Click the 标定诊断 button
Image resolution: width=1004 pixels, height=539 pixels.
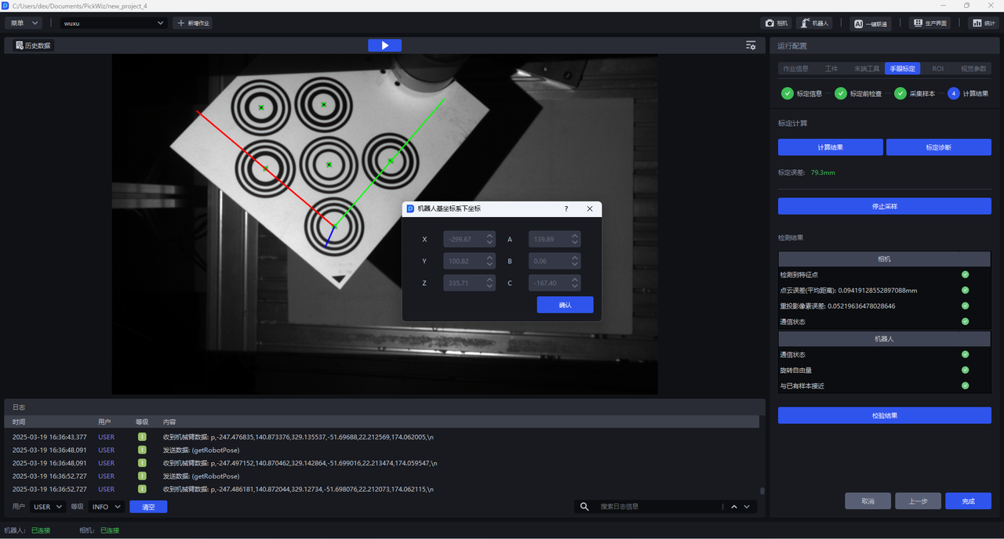[x=938, y=147]
